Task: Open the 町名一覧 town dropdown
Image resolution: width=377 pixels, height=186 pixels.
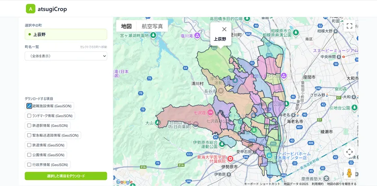Action: [x=66, y=56]
